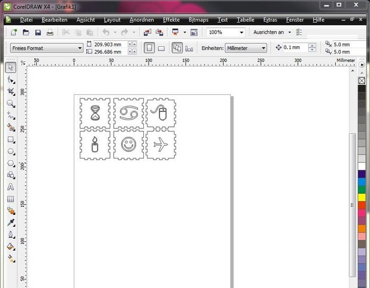Click the Import icon
This screenshot has height=288, width=370.
[148, 32]
